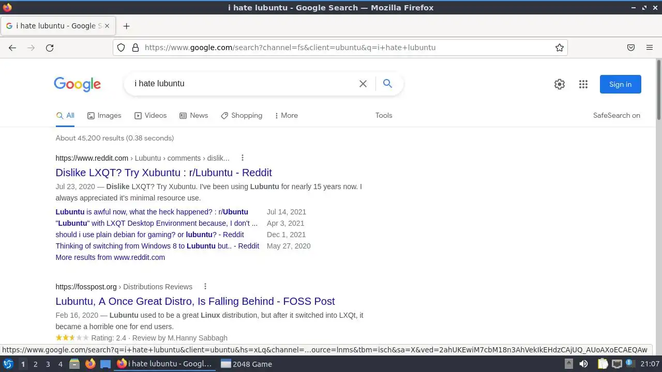The width and height of the screenshot is (662, 372).
Task: Click the 'About 45,200 results' text
Action: click(115, 138)
